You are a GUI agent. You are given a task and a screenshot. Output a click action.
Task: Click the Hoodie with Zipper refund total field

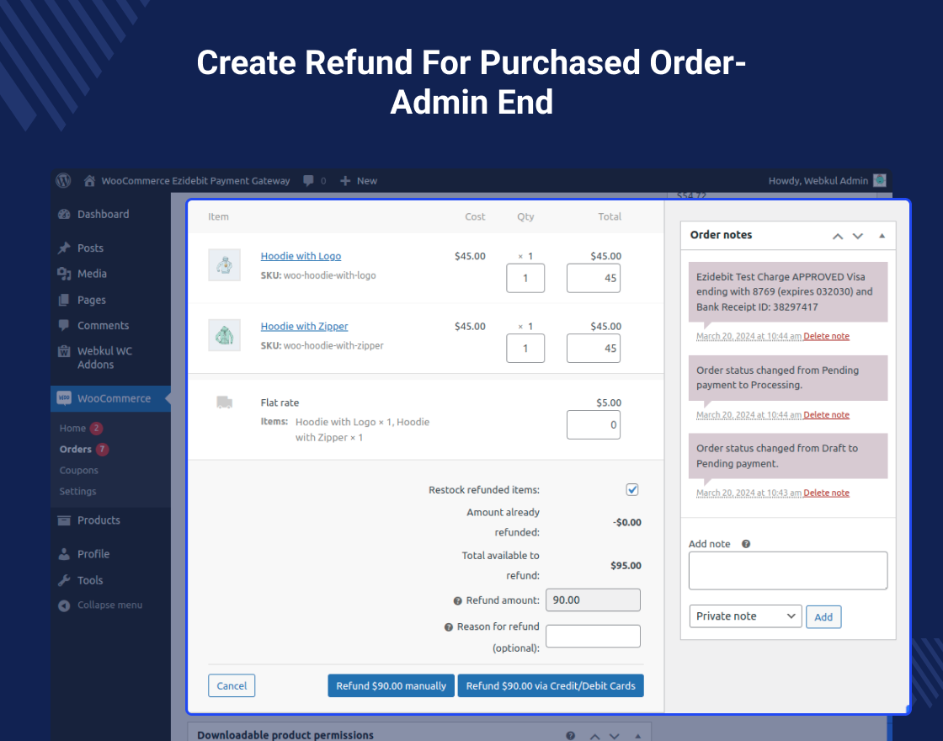point(594,349)
